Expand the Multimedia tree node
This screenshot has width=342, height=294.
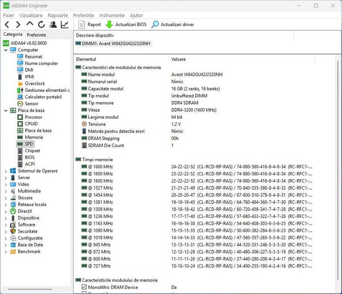click(5, 191)
